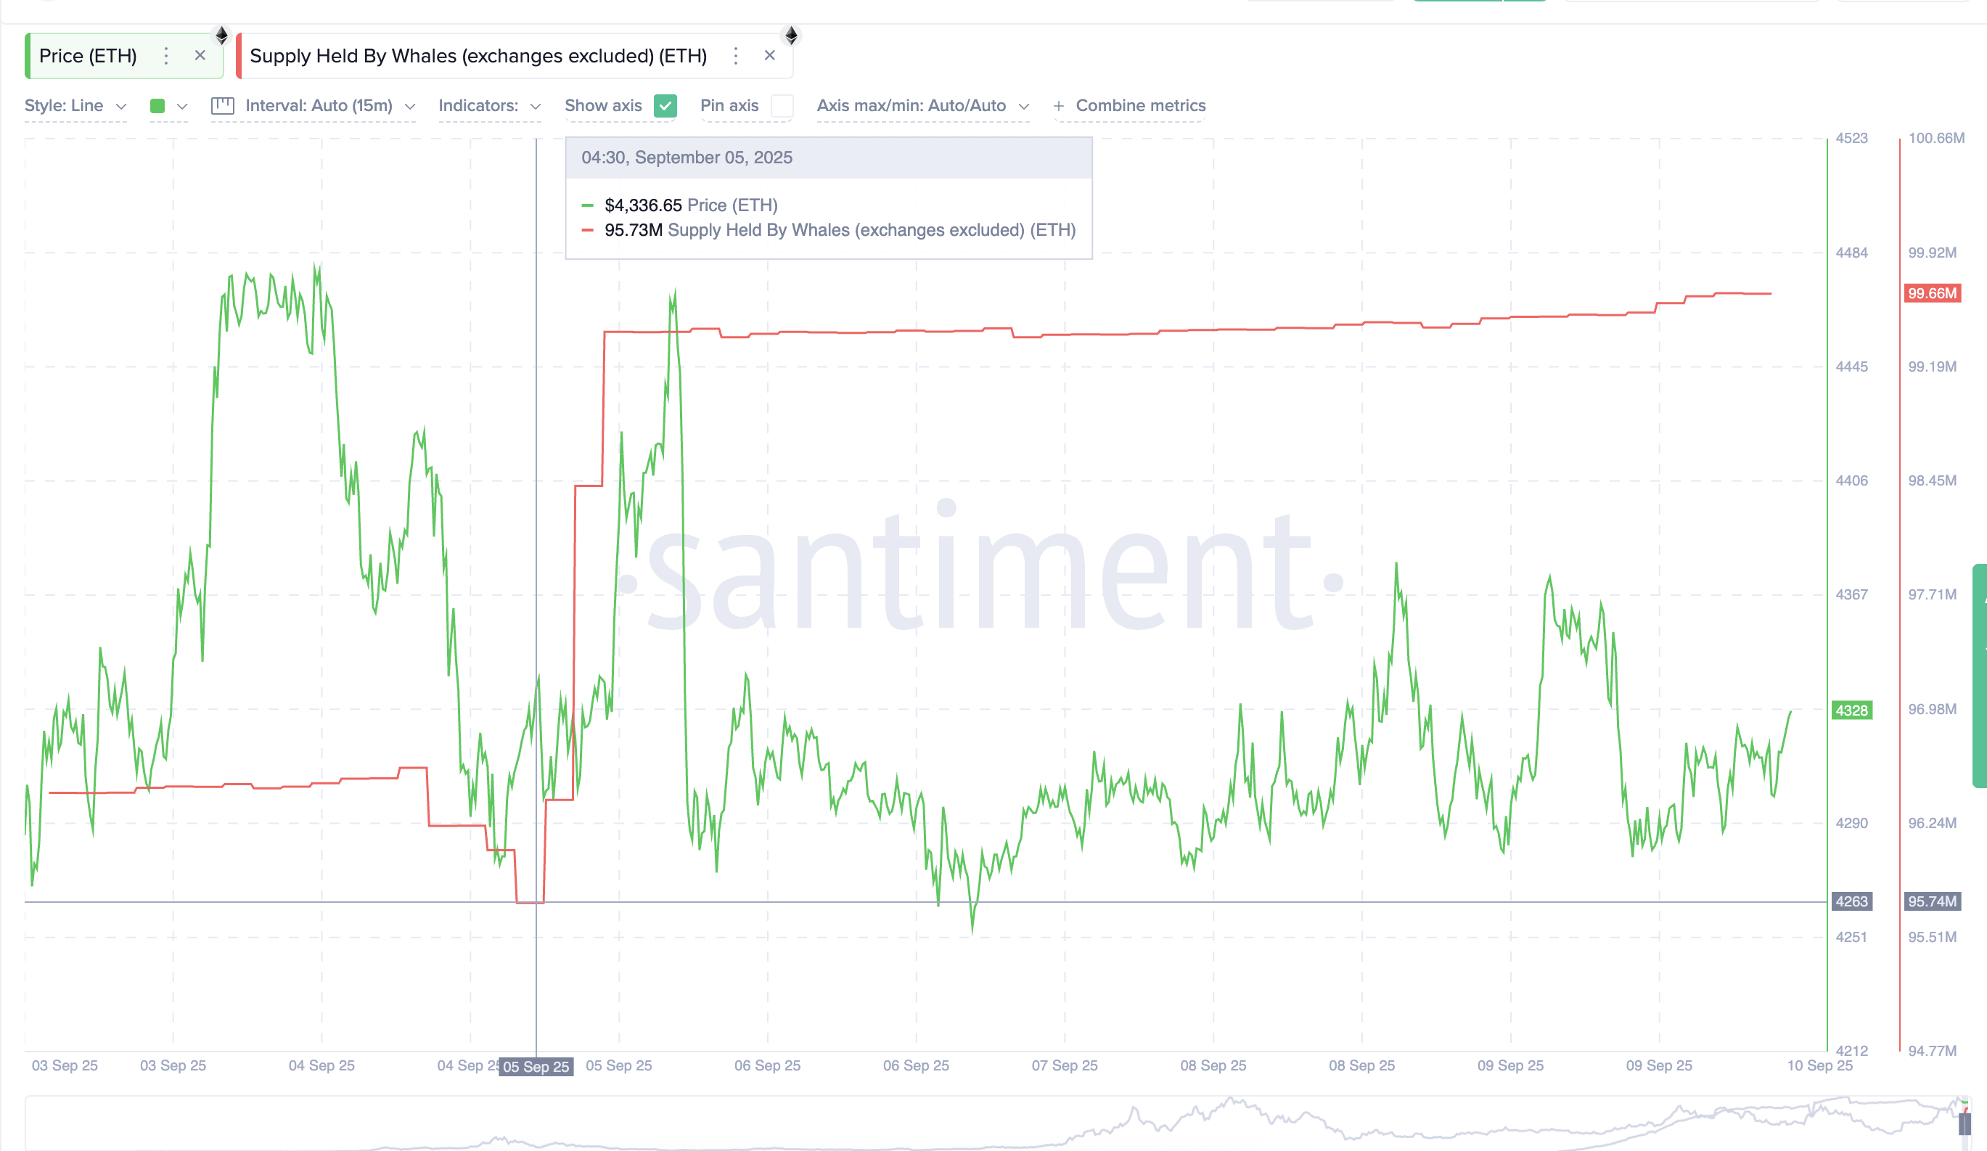1987x1151 pixels.
Task: Open the three-dot menu on the Supply Held By Whales chip
Action: point(736,56)
